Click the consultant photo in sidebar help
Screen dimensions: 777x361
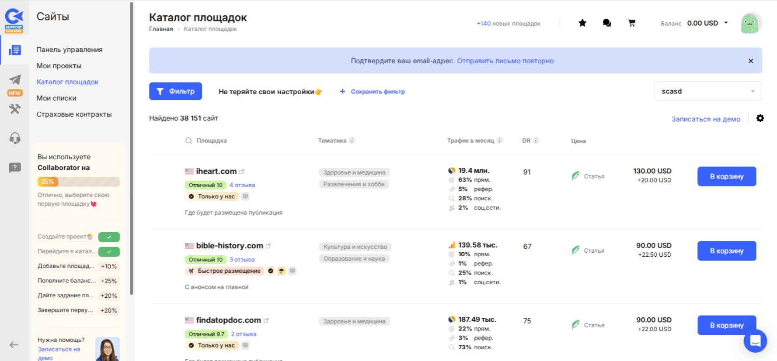click(108, 349)
